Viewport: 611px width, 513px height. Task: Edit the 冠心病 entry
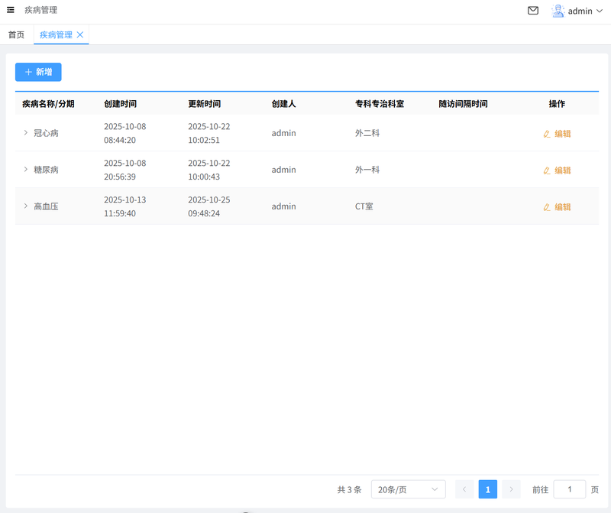(557, 133)
